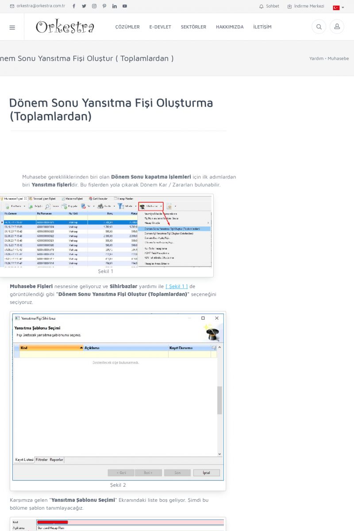
Task: Open the Şekil 1 screenshot image
Action: (x=105, y=231)
